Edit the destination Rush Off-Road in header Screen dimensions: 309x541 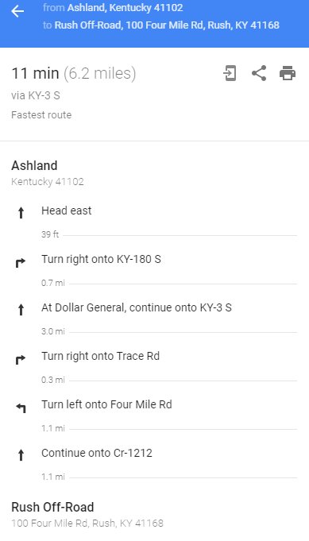pyautogui.click(x=167, y=25)
